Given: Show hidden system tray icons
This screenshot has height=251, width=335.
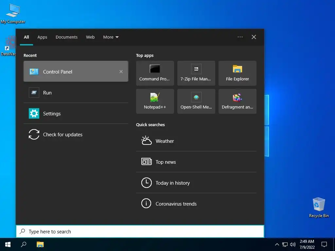Looking at the screenshot, I should (x=277, y=244).
